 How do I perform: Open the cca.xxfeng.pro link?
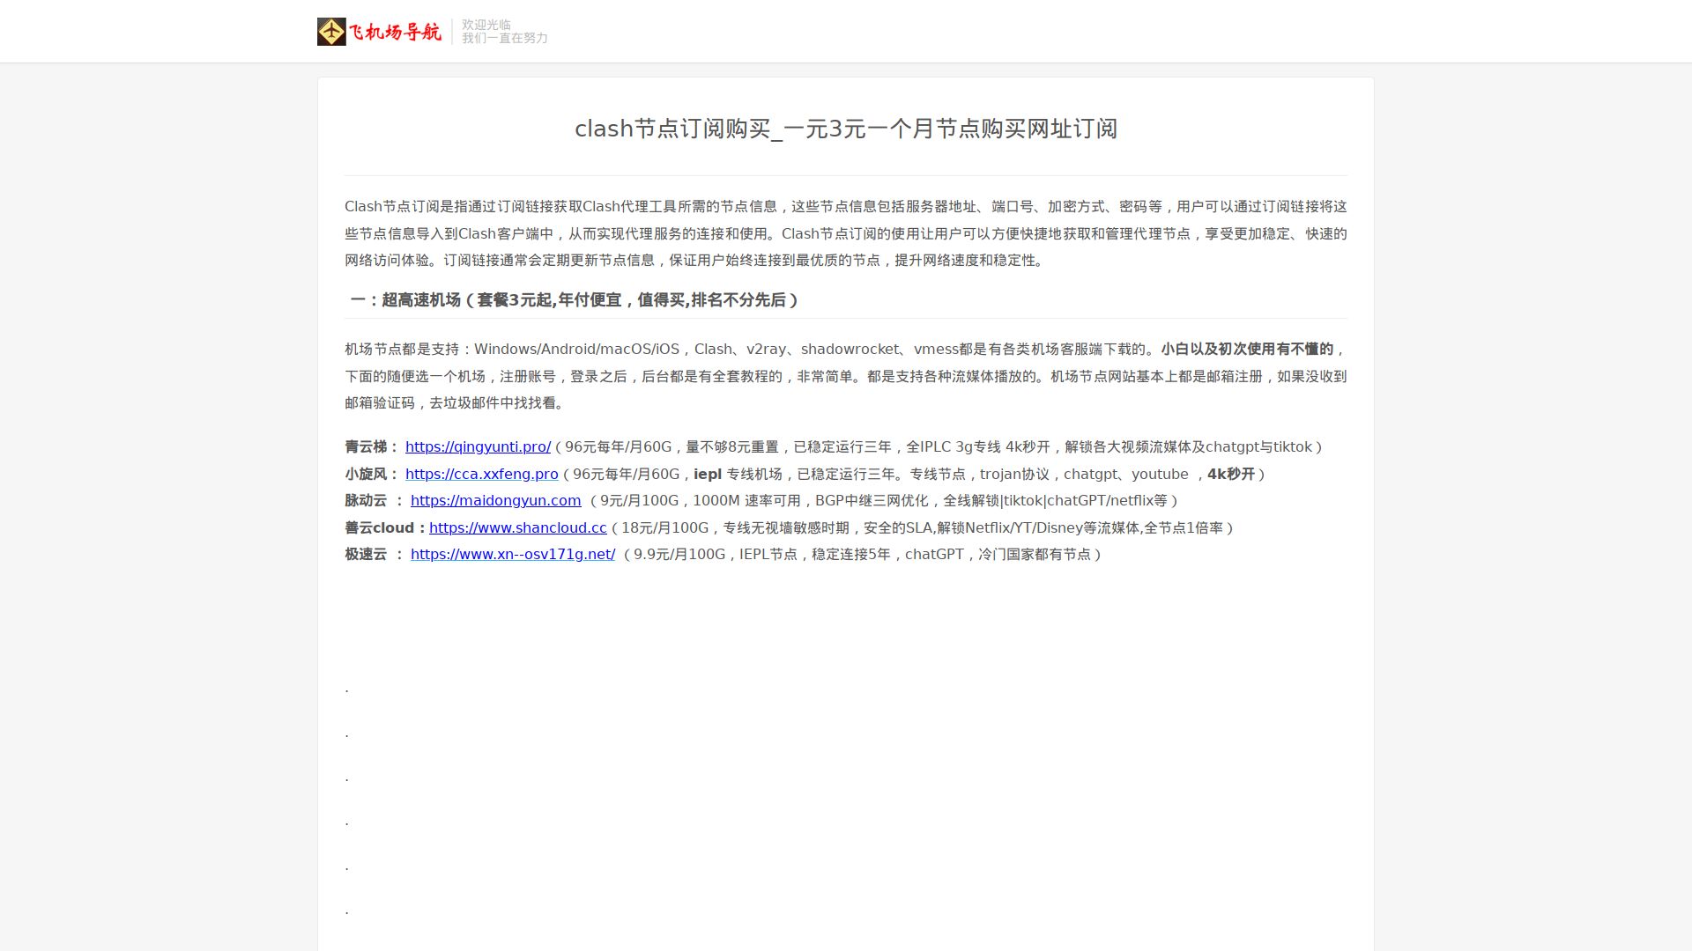tap(481, 475)
